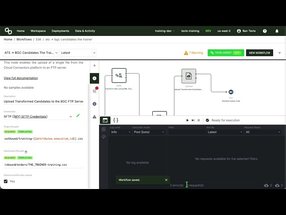The height and width of the screenshot is (215, 286).
Task: Expand the chevron next to NEW WORKFLOW
Action: click(x=279, y=53)
